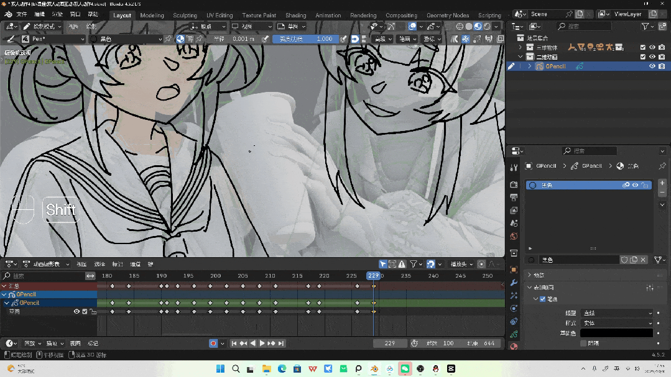
Task: Click the auto-keying record button
Action: click(213, 343)
